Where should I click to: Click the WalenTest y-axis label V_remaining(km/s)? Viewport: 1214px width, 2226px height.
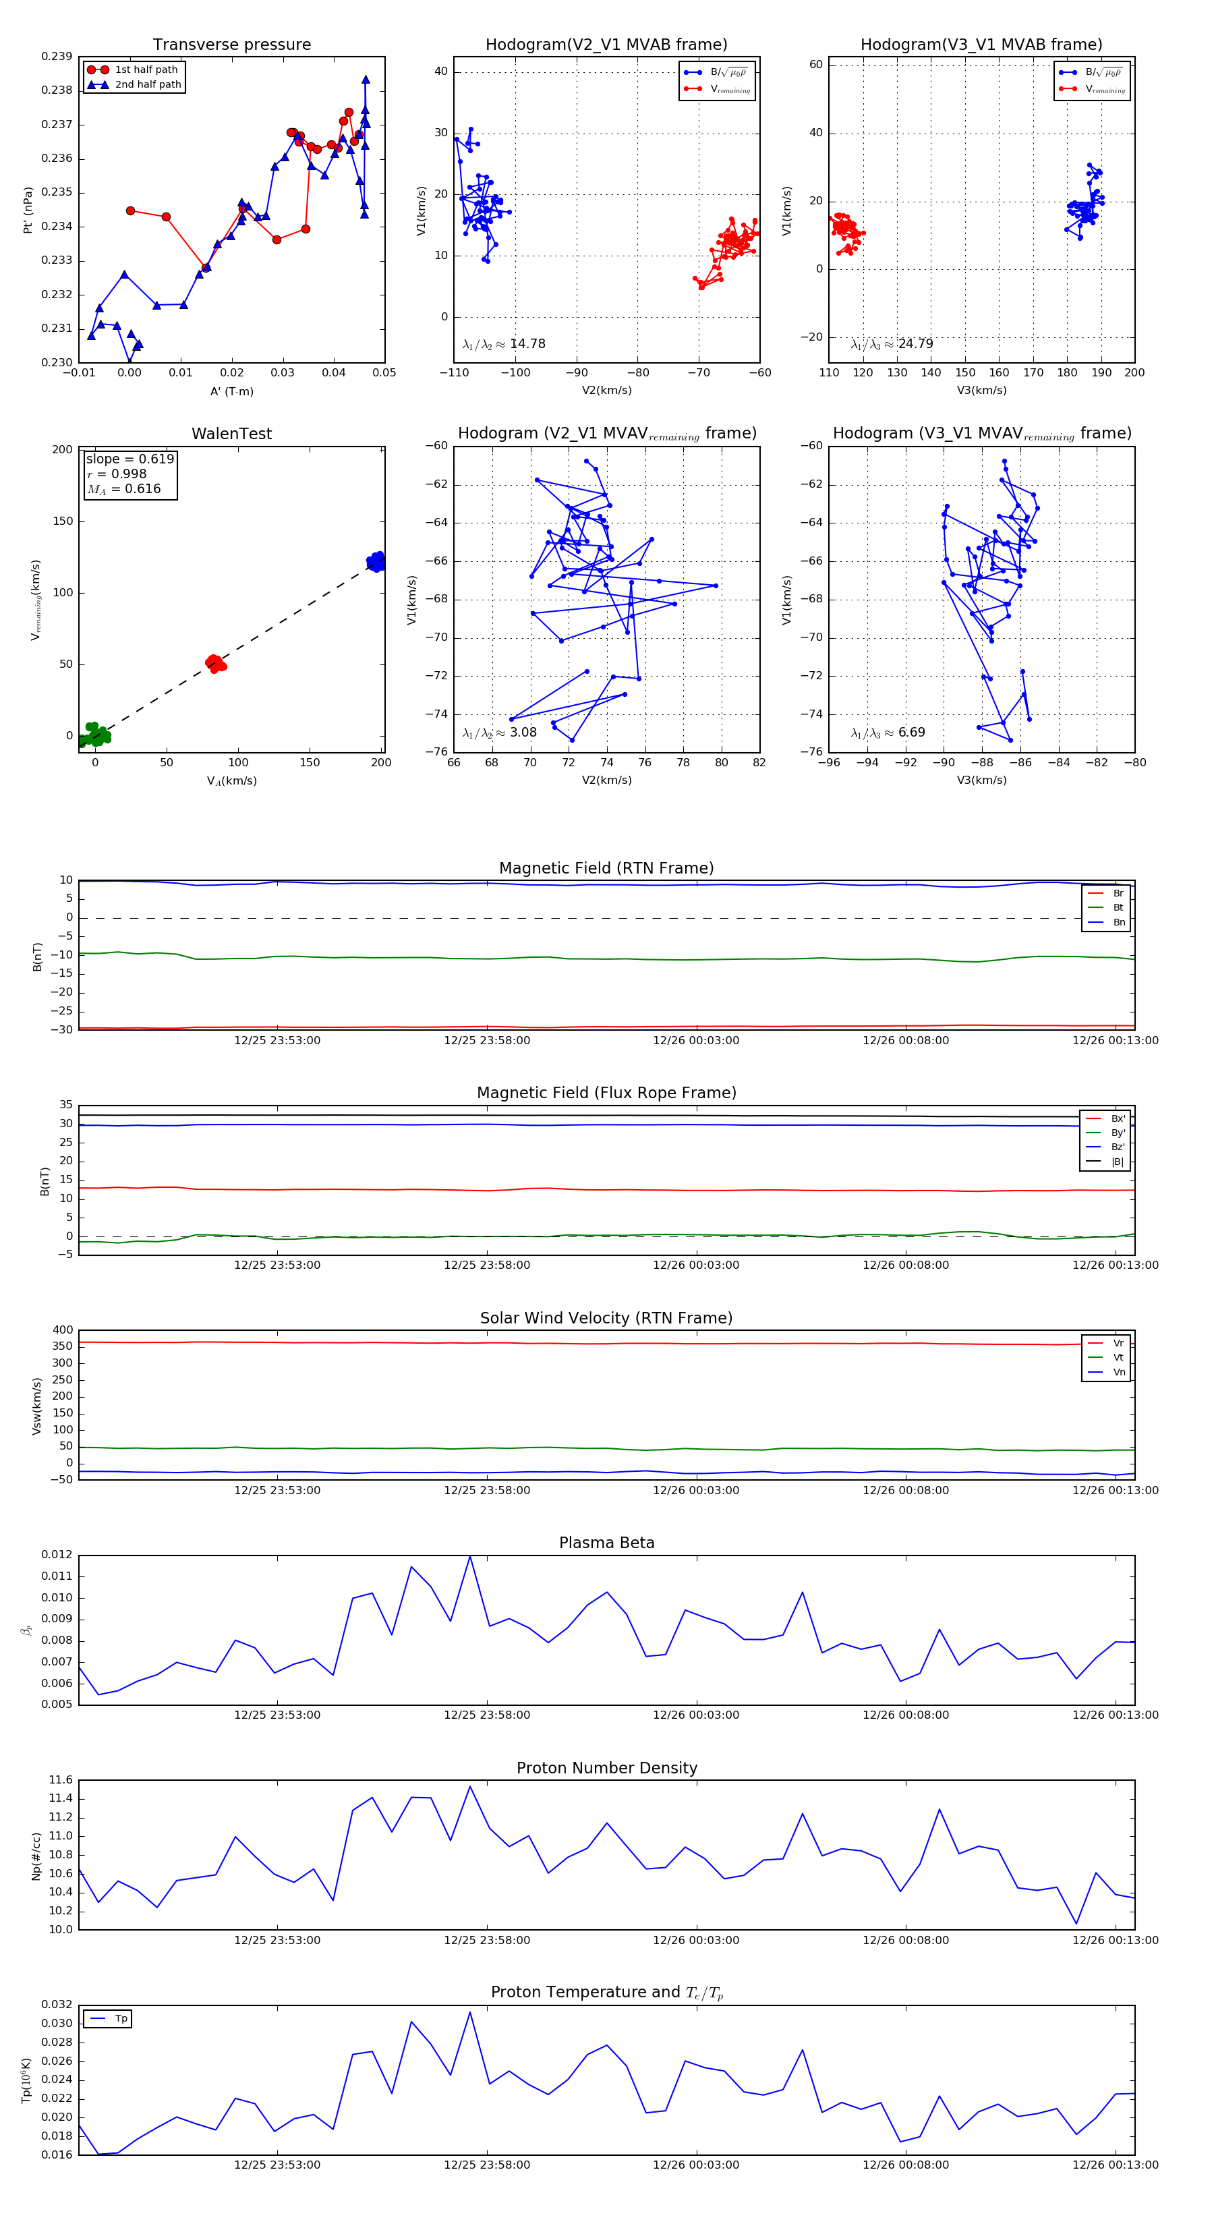36,600
